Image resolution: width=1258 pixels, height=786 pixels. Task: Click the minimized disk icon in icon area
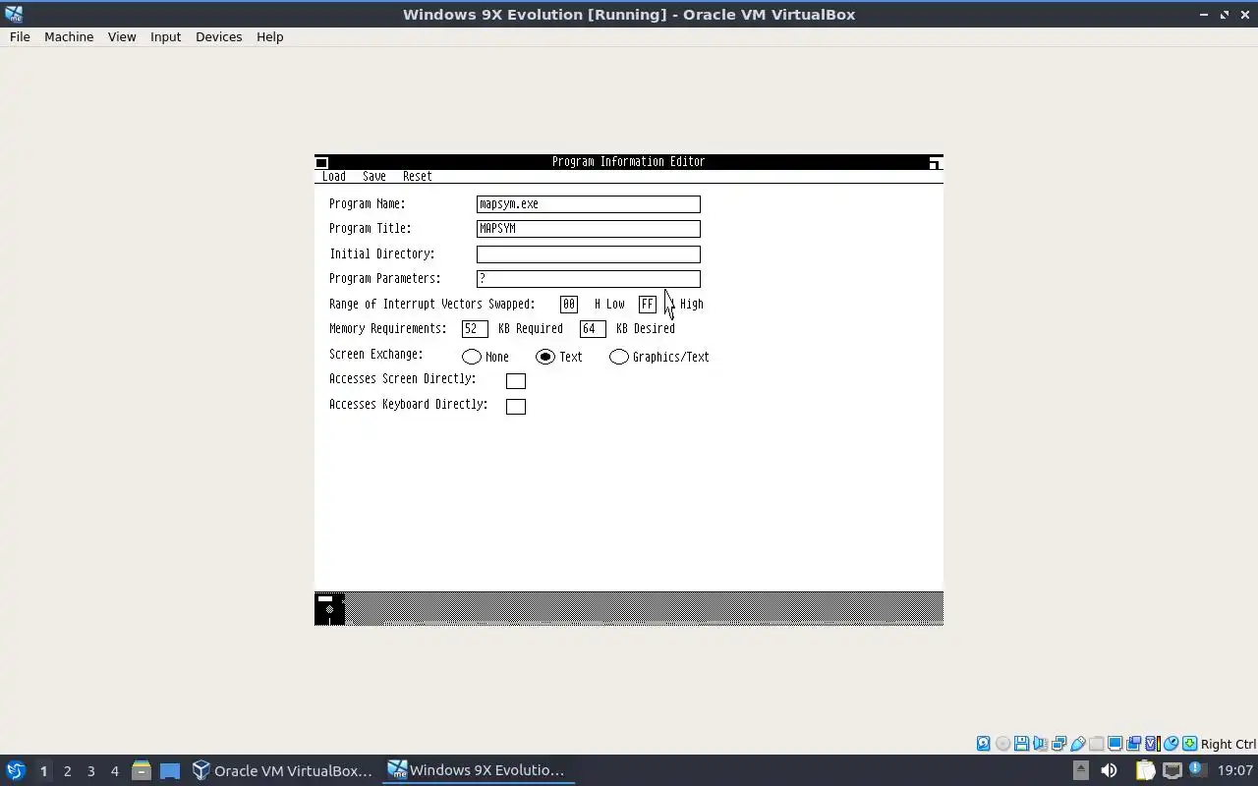tap(329, 608)
